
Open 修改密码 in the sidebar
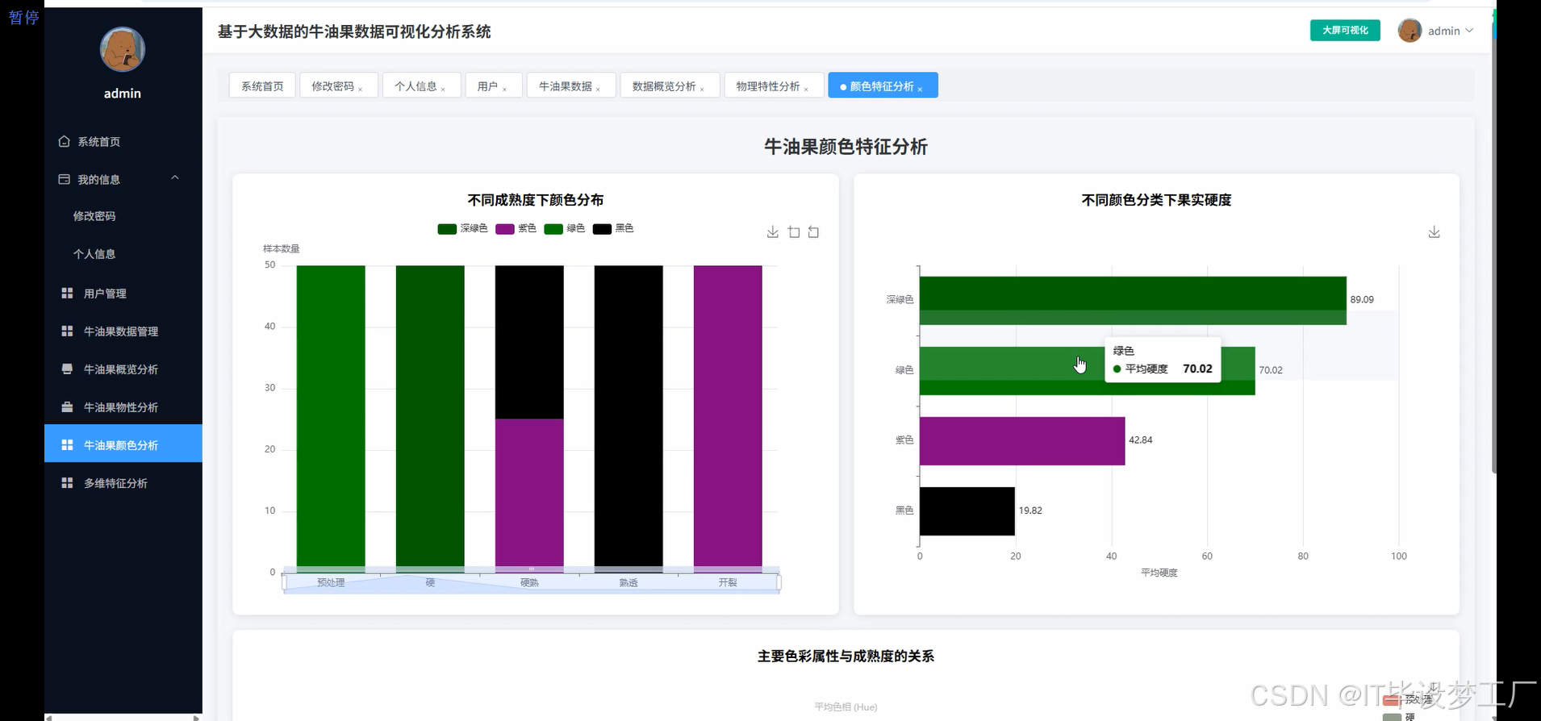tap(94, 216)
